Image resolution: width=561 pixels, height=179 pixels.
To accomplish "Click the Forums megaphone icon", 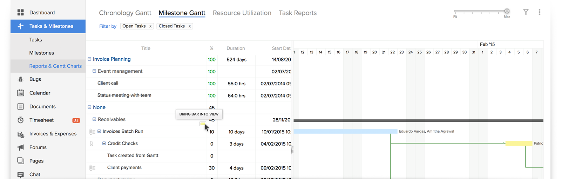I will pyautogui.click(x=21, y=147).
